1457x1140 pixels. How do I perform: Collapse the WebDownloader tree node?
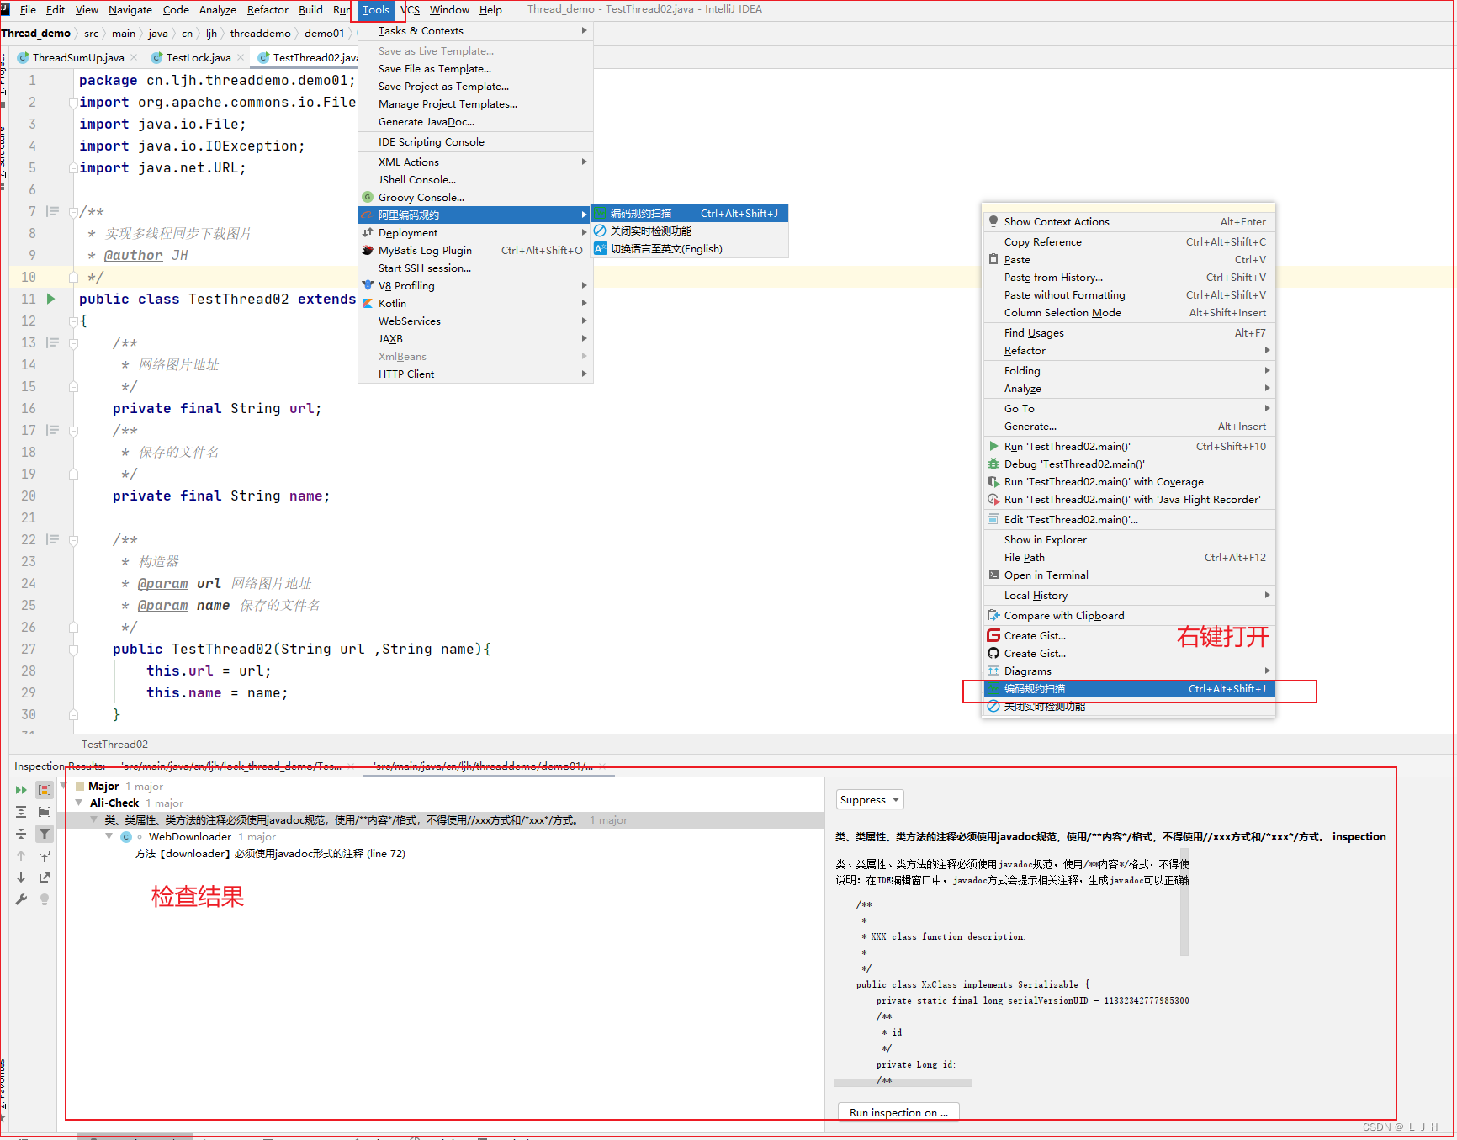(x=109, y=836)
